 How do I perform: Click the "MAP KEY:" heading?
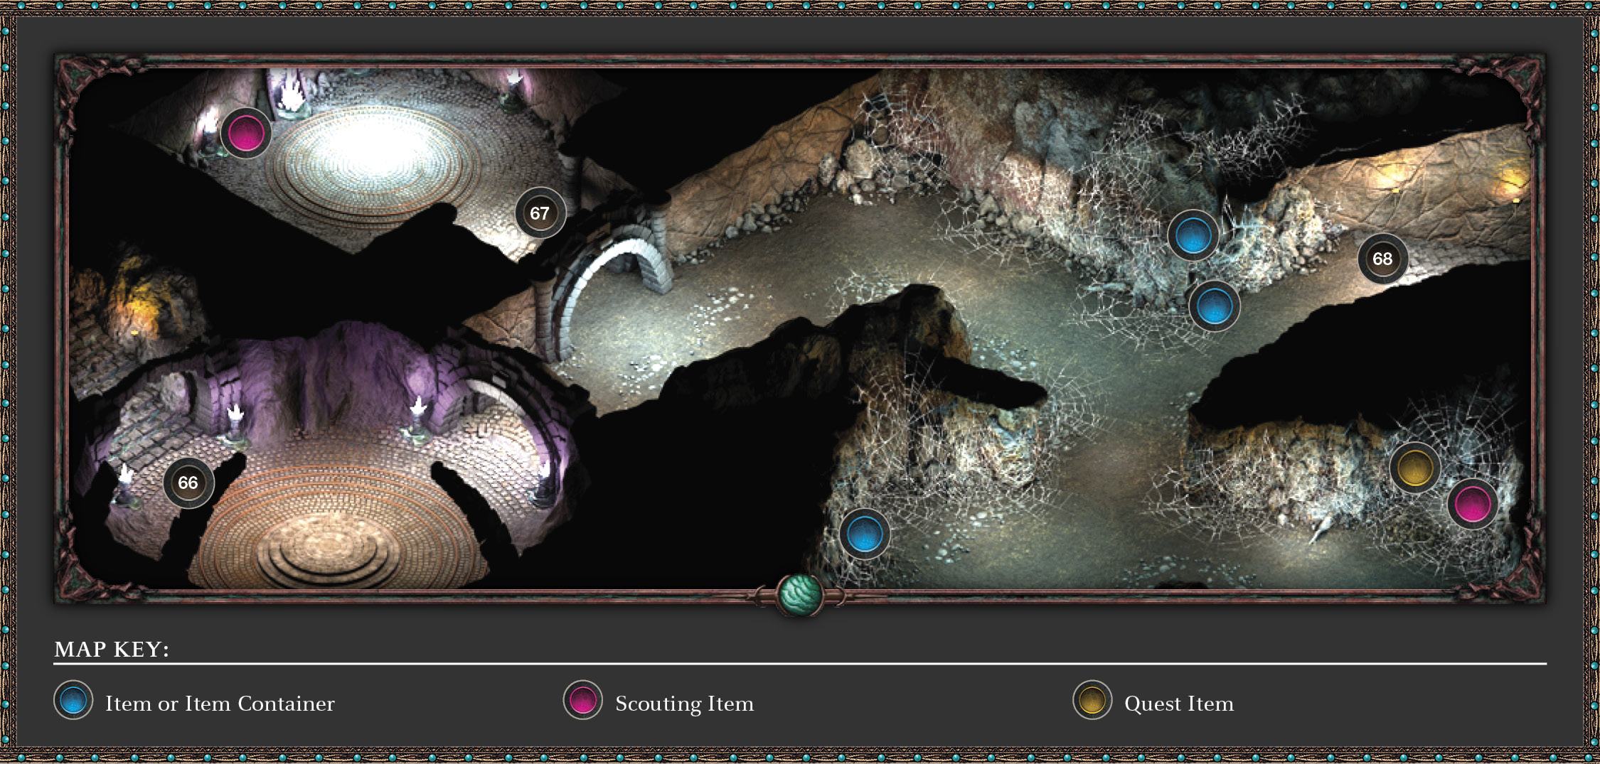112,650
